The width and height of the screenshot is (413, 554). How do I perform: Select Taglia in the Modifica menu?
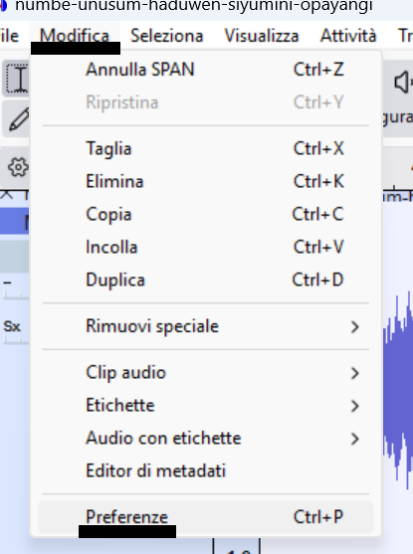pos(206,148)
